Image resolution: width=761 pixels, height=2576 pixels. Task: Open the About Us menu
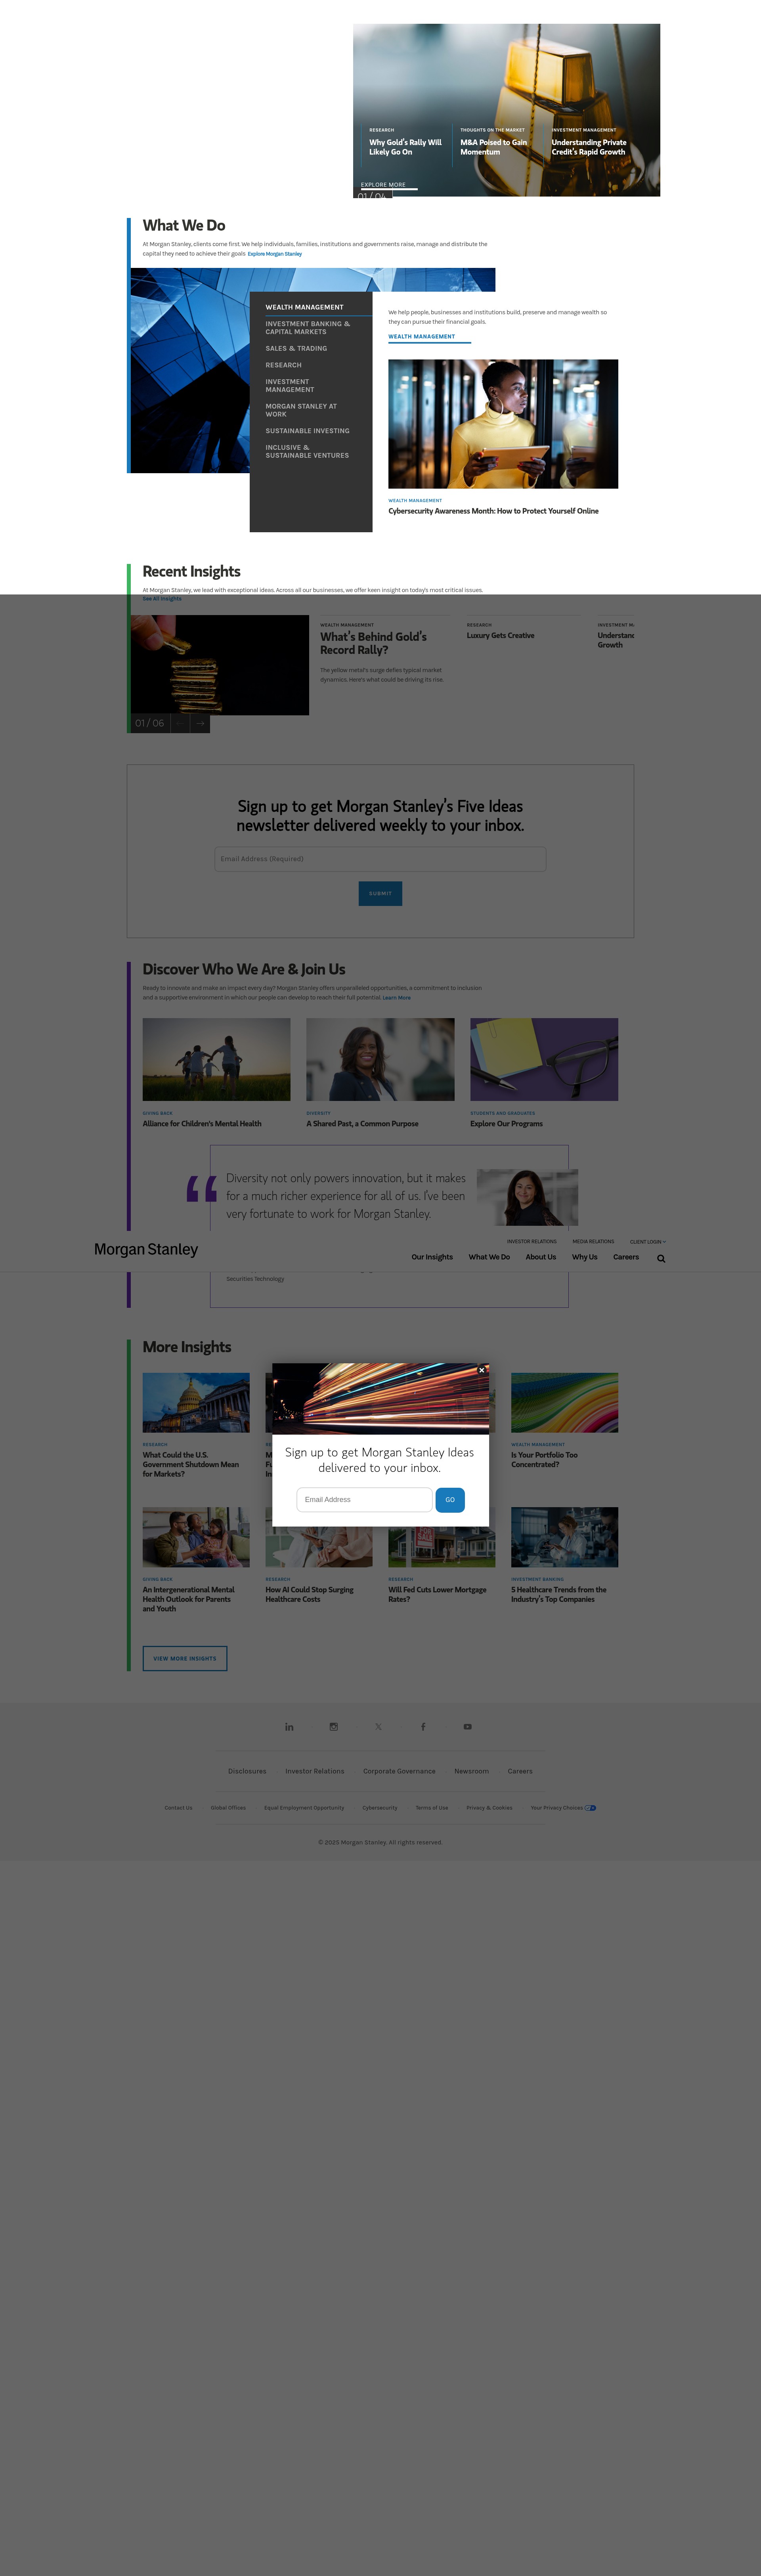pyautogui.click(x=541, y=1257)
